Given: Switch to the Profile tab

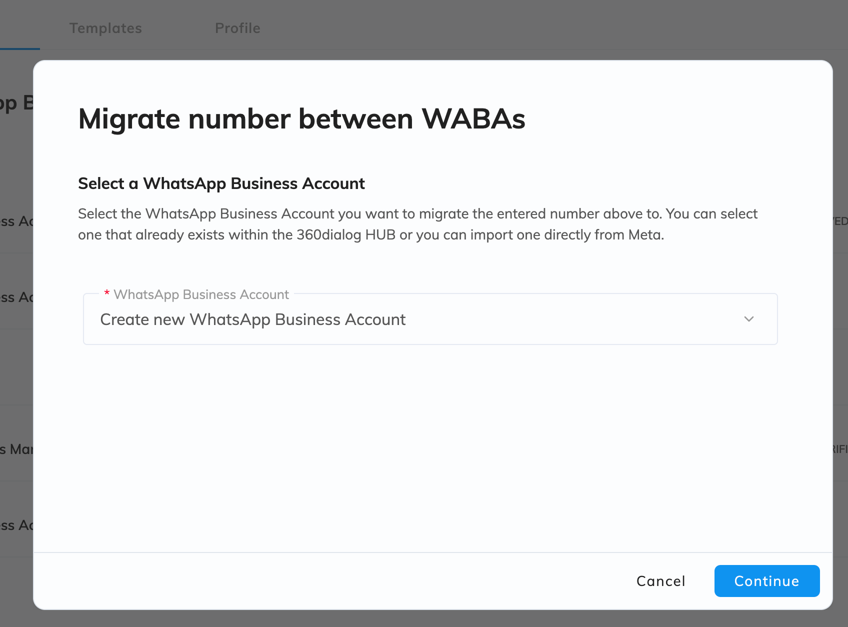Looking at the screenshot, I should click(x=237, y=28).
